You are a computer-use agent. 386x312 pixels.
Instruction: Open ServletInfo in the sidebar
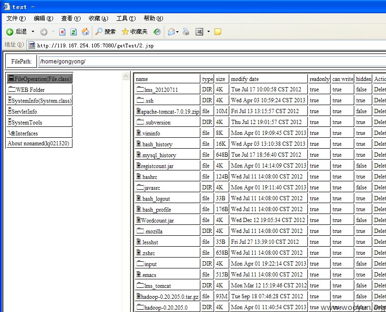39,111
